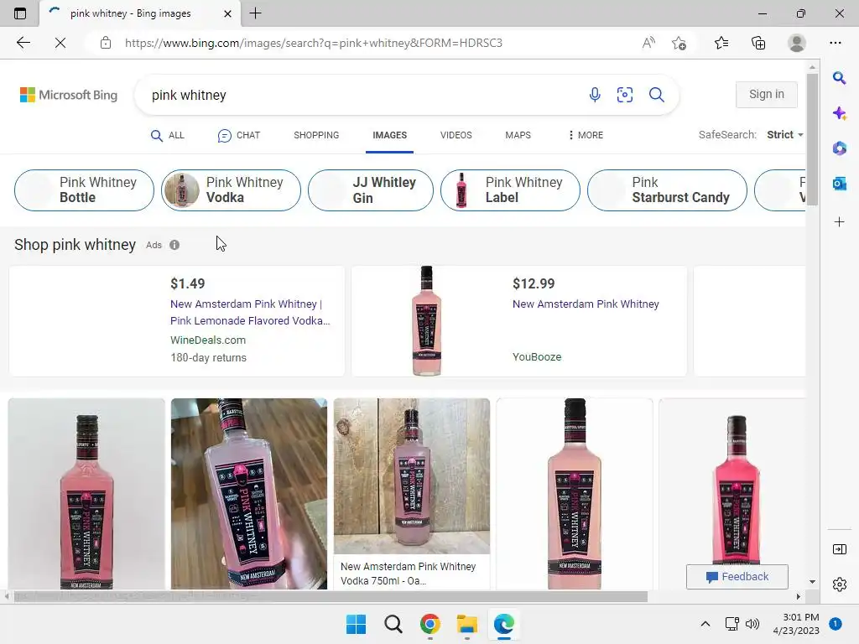Open tilted bottle on wood floor image

pos(248,493)
